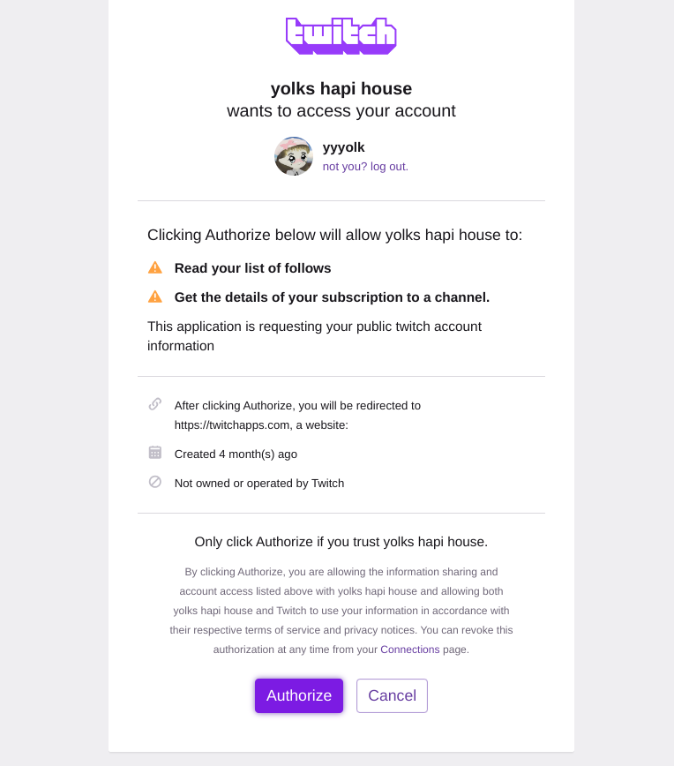Click the warning icon next to the subscription permission
This screenshot has width=674, height=766.
(155, 297)
